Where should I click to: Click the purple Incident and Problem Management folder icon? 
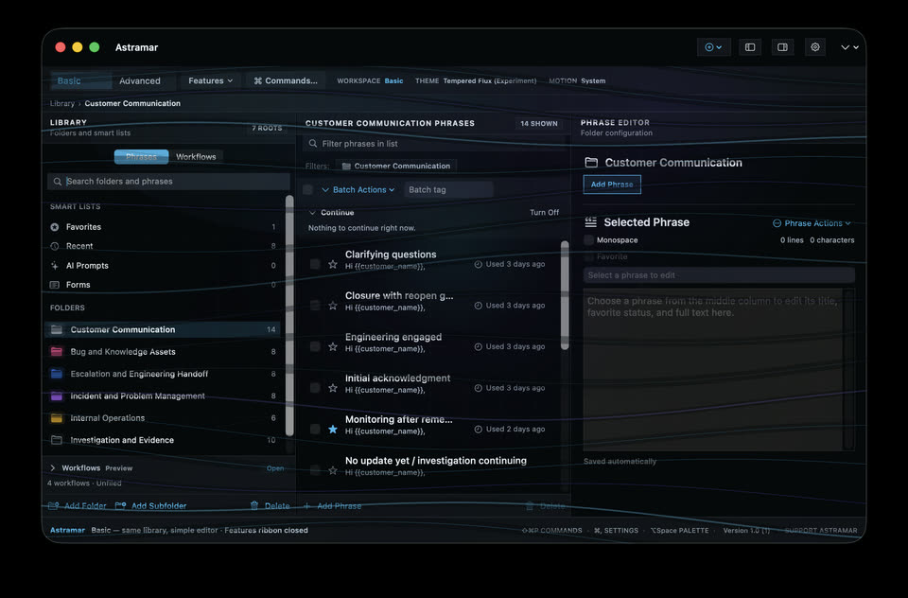56,396
